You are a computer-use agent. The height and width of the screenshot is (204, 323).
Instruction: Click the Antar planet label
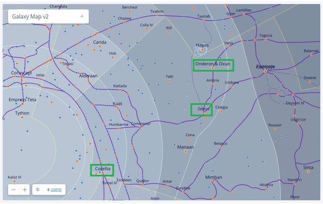coord(167,181)
